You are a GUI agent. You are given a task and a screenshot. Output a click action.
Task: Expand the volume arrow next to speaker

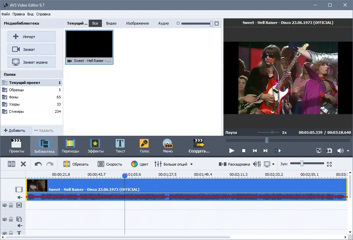tap(348, 150)
